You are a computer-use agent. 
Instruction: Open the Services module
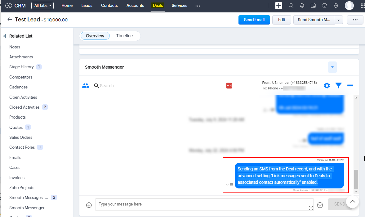pyautogui.click(x=180, y=5)
